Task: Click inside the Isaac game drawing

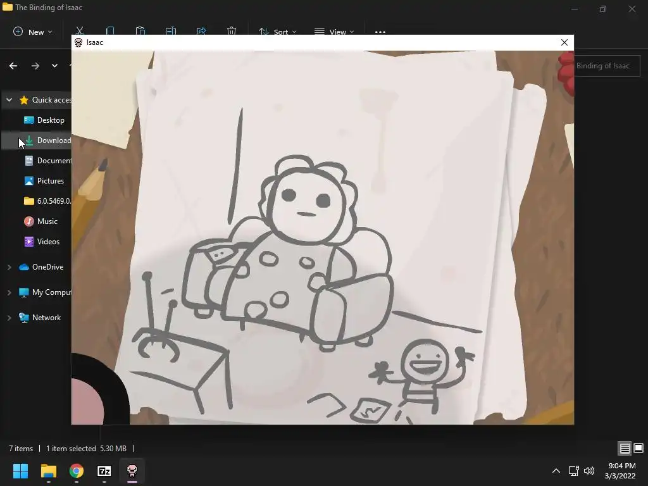Action: tap(322, 238)
